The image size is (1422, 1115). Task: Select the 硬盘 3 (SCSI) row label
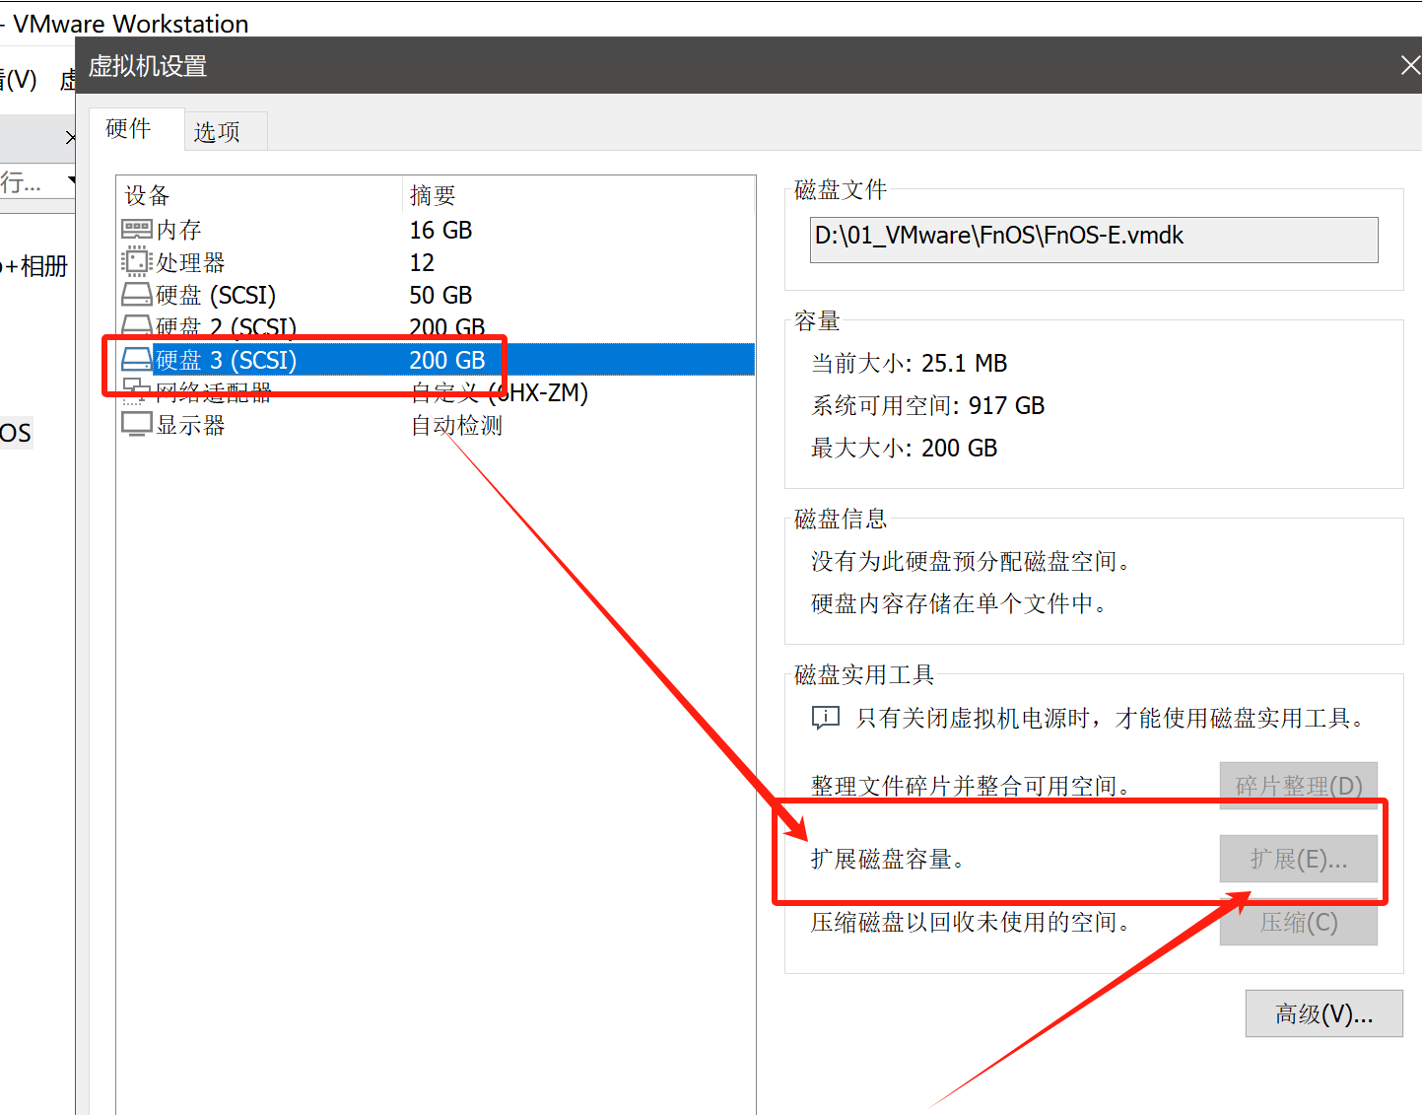tap(226, 360)
